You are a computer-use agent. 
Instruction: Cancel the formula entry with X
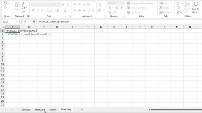click(25, 22)
